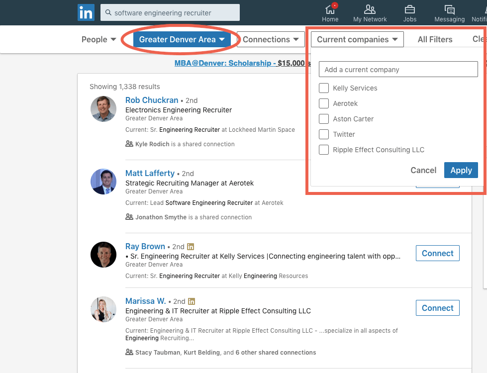
Task: Select the Twitter company checkbox
Action: point(324,134)
